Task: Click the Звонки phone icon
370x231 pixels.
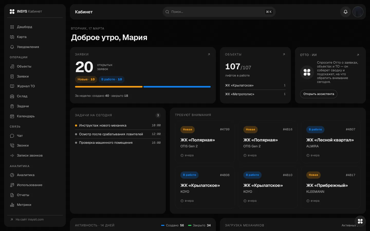Action: (12, 146)
